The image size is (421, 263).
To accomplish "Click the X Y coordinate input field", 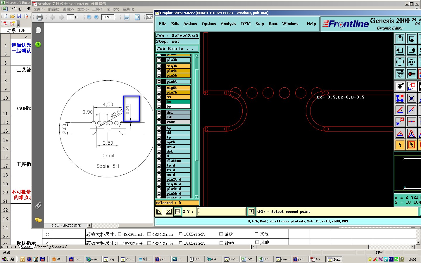I will (x=222, y=212).
